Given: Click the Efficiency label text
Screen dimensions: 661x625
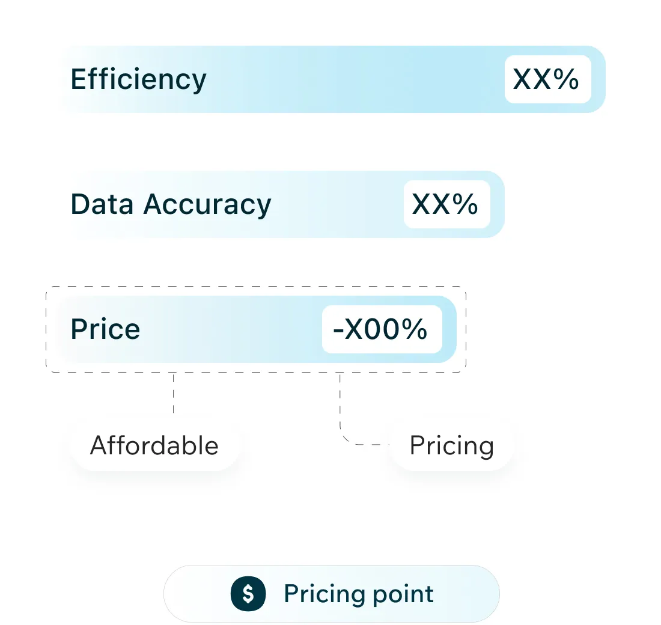Looking at the screenshot, I should click(x=138, y=79).
